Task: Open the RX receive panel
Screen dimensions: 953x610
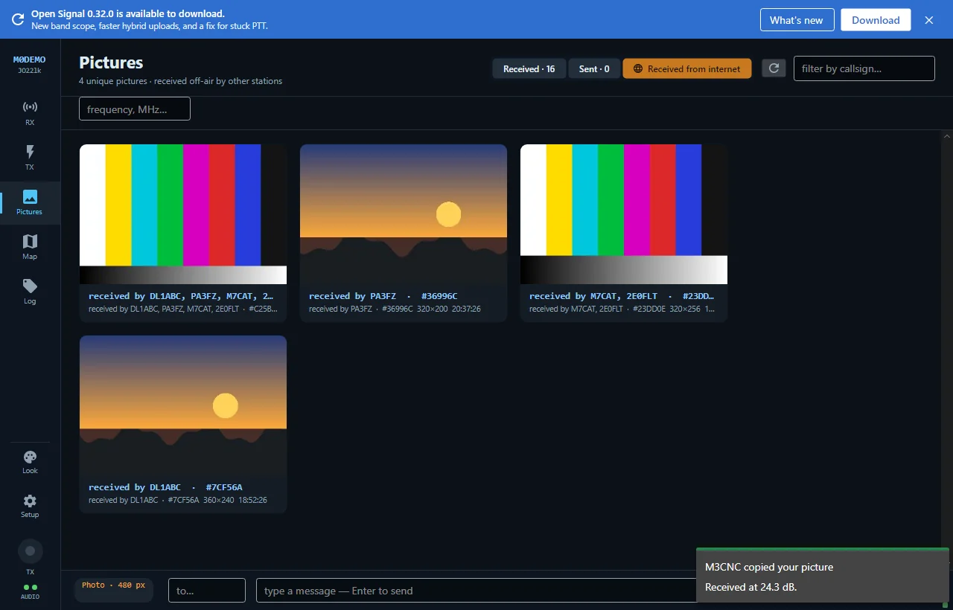Action: 30,114
